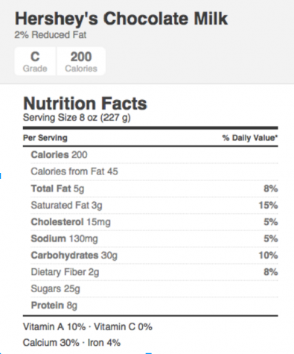
Task: Click the % Daily Value column header
Action: [250, 138]
